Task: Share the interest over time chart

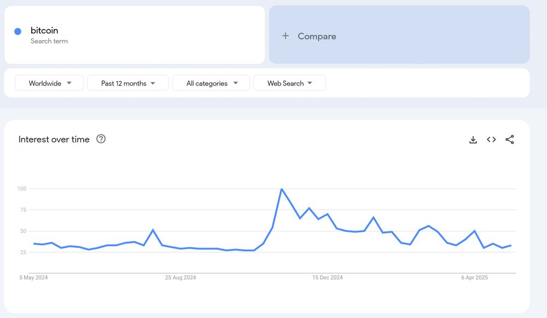Action: tap(509, 140)
